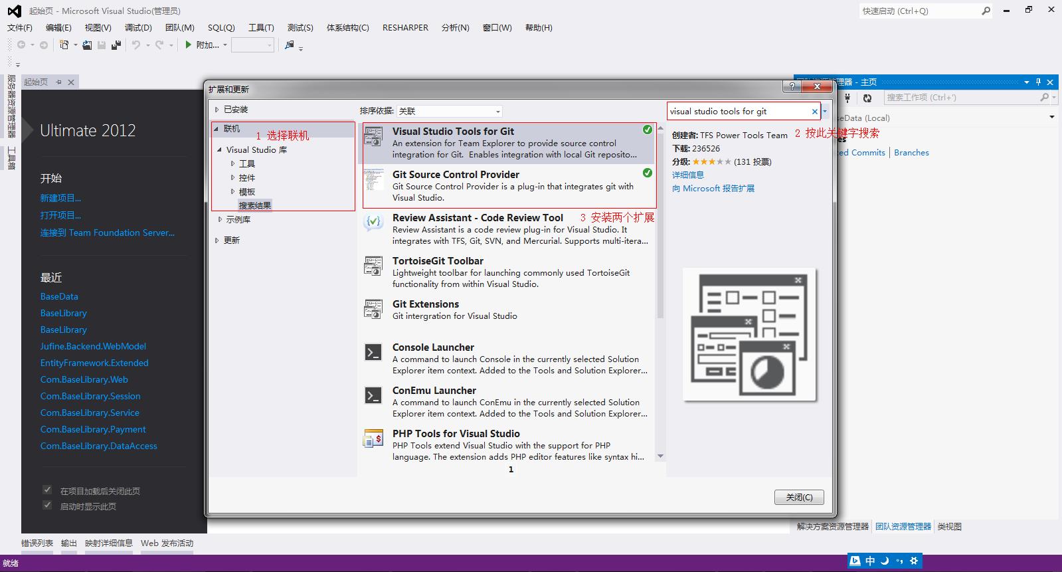Open the RESHARPER menu
The width and height of the screenshot is (1062, 572).
coord(405,28)
